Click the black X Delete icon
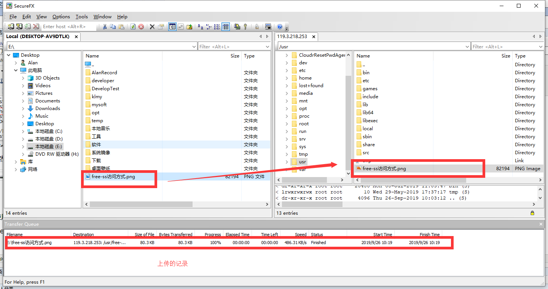The image size is (548, 289). coord(152,27)
